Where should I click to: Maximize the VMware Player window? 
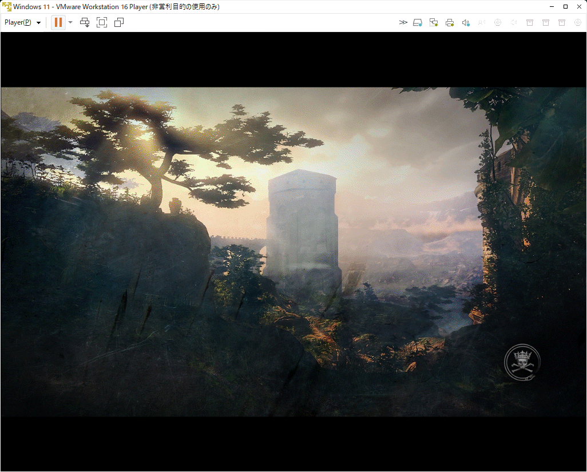[566, 7]
